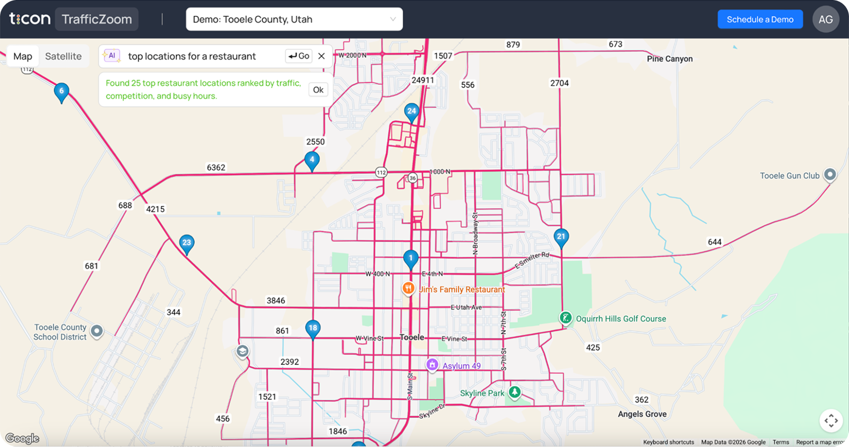Click the ticon logo
Screen dimensions: 849x447
(x=30, y=19)
